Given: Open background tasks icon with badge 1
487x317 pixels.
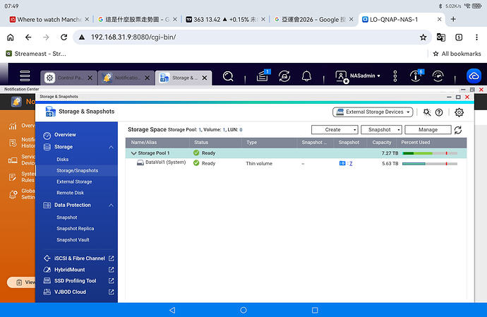Looking at the screenshot, I should coord(263,76).
